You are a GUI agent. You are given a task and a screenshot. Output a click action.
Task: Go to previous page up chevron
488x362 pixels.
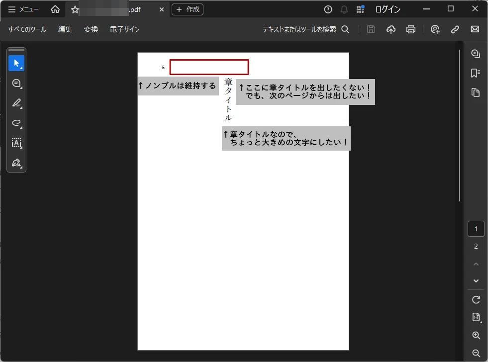476,264
